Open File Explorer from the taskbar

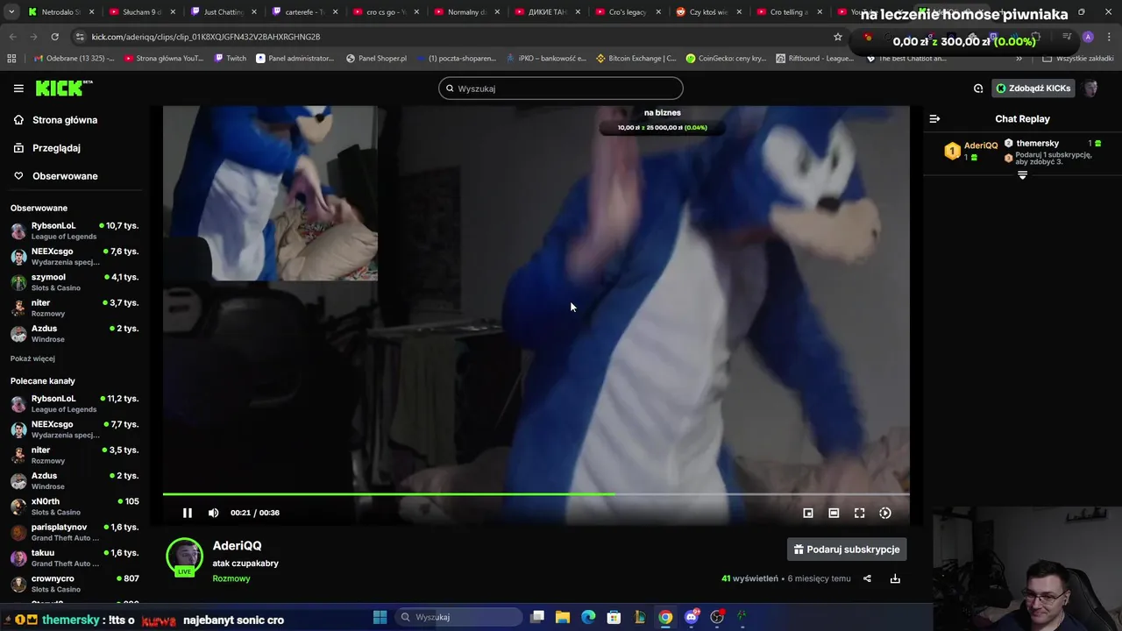pyautogui.click(x=563, y=617)
